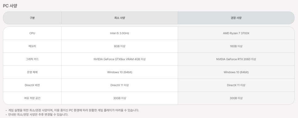Click the minimum Windows 10 (64bit) cell
The image size is (298, 118).
[x=120, y=72]
